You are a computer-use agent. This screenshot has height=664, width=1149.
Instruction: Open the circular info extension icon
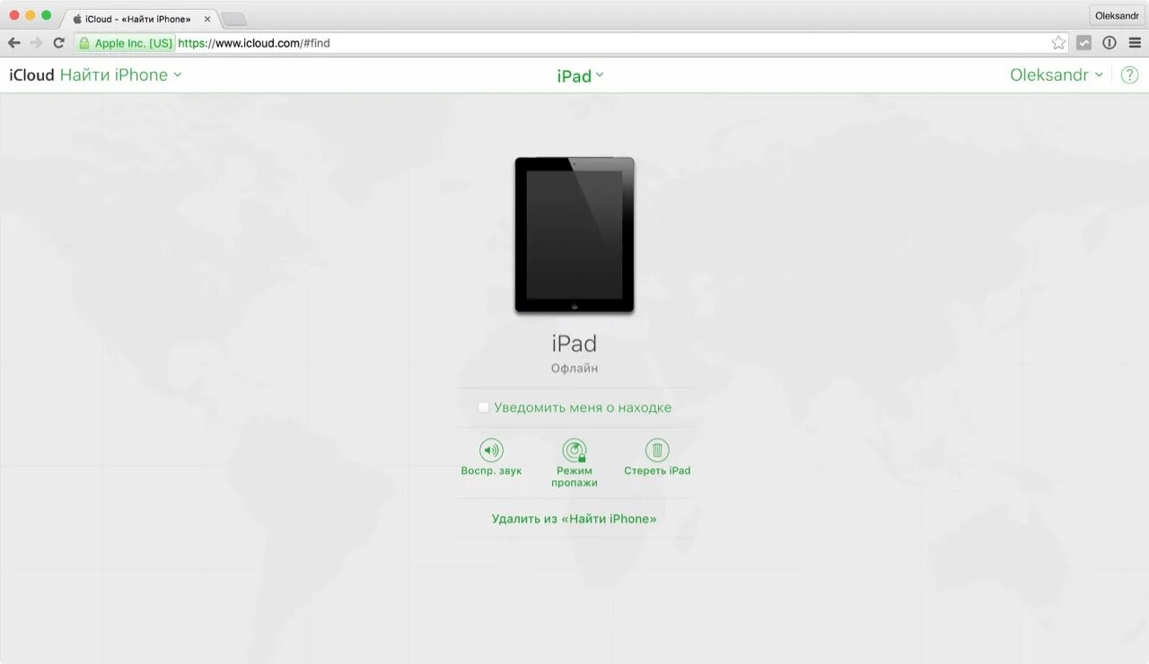tap(1110, 42)
